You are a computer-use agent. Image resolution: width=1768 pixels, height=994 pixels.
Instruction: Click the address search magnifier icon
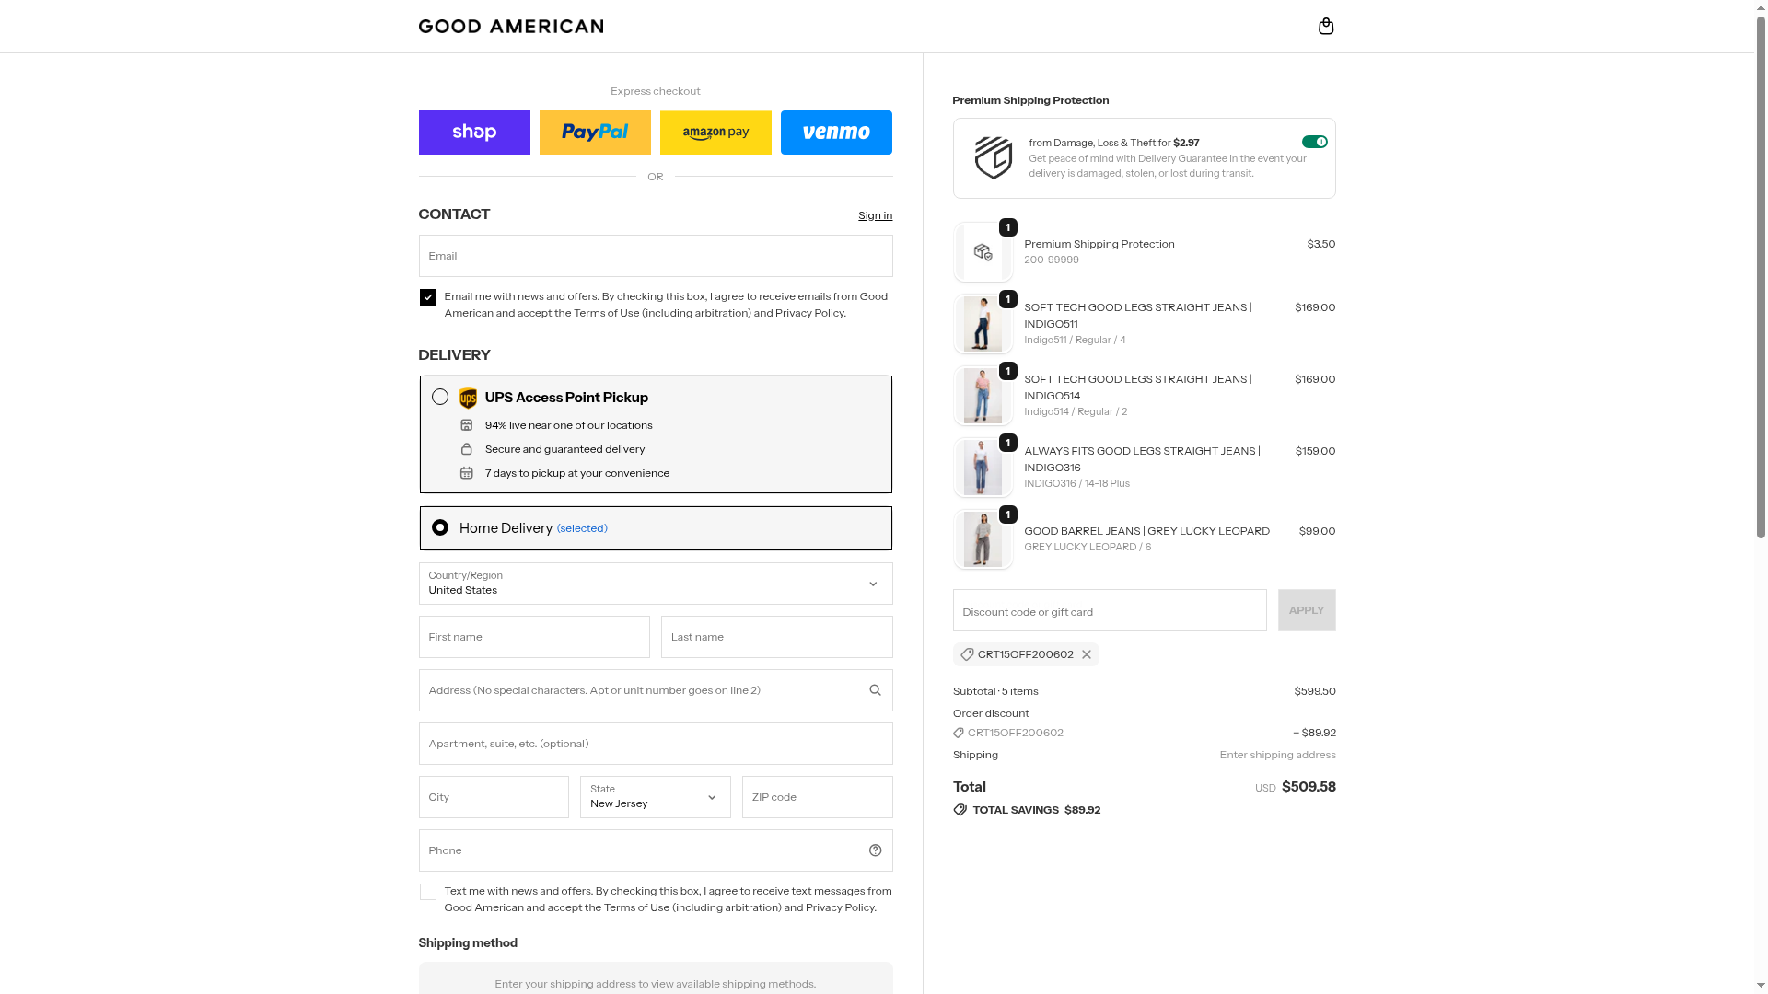(875, 690)
